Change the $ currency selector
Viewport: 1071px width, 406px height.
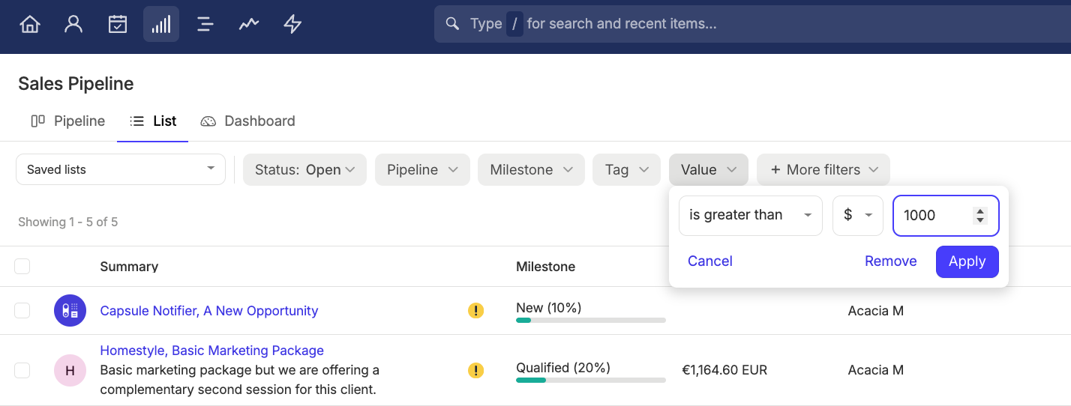click(x=858, y=215)
